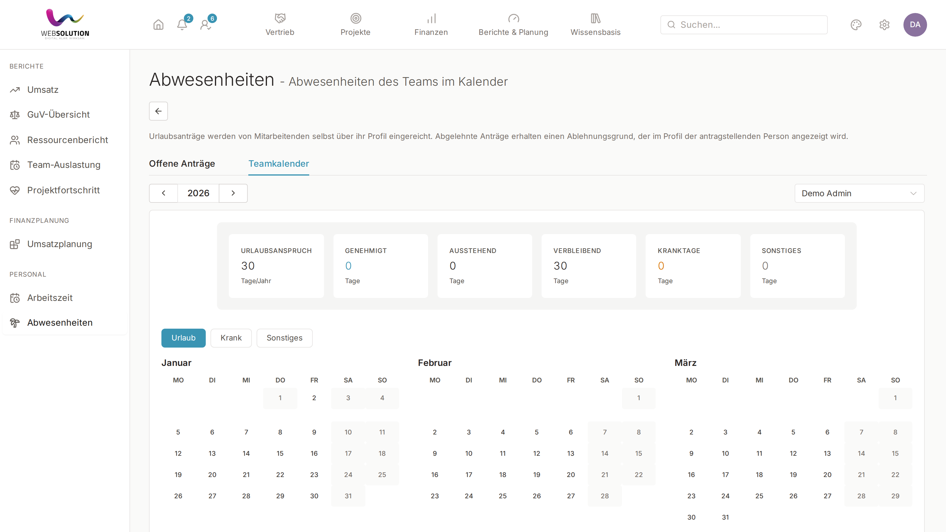Select March 31 in the calendar

pyautogui.click(x=725, y=517)
